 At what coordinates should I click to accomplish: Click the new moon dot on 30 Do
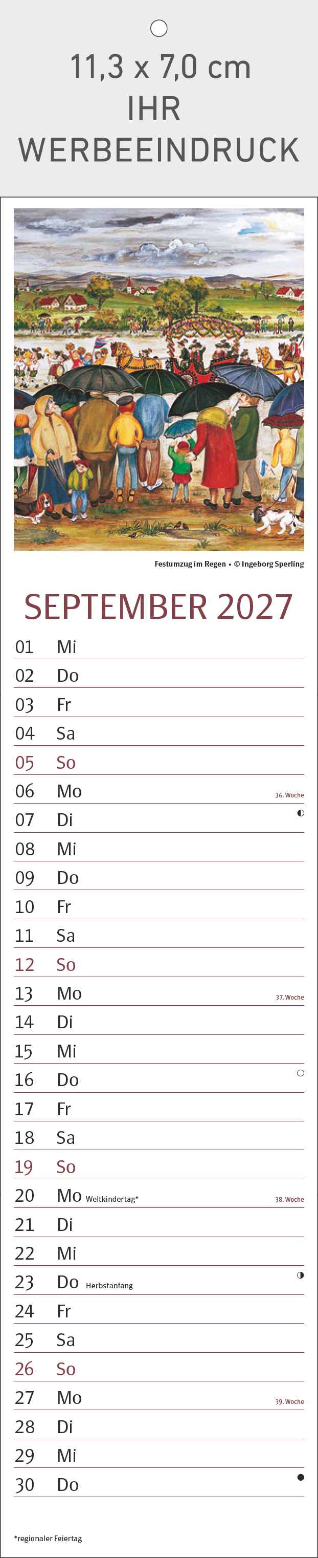tap(301, 1477)
